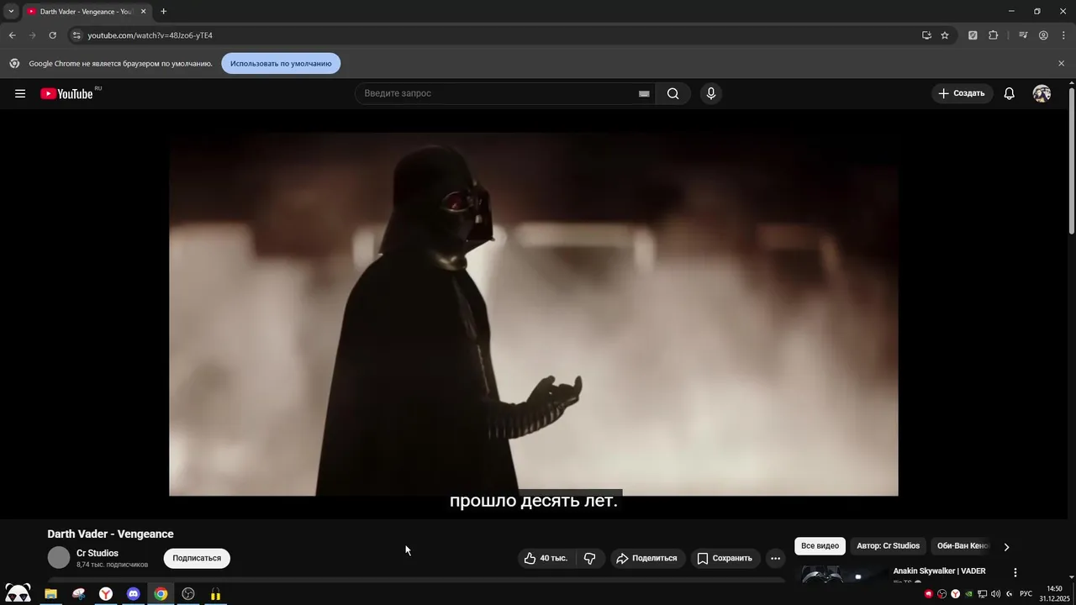This screenshot has width=1076, height=605.
Task: Like the video with 40 тыс. likes
Action: pos(547,558)
